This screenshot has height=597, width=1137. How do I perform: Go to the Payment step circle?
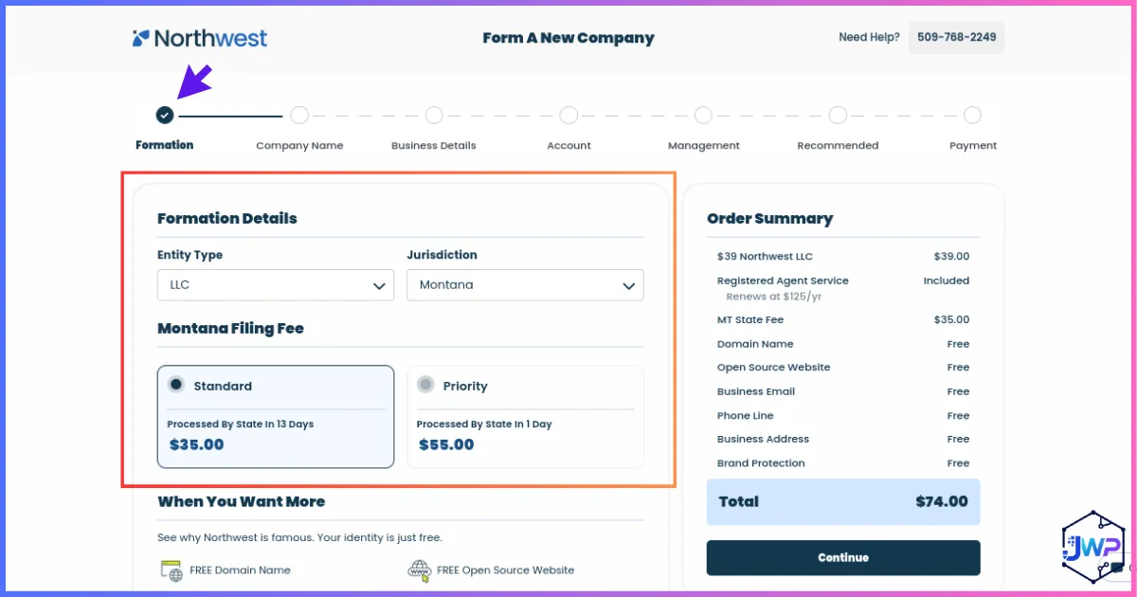(972, 115)
